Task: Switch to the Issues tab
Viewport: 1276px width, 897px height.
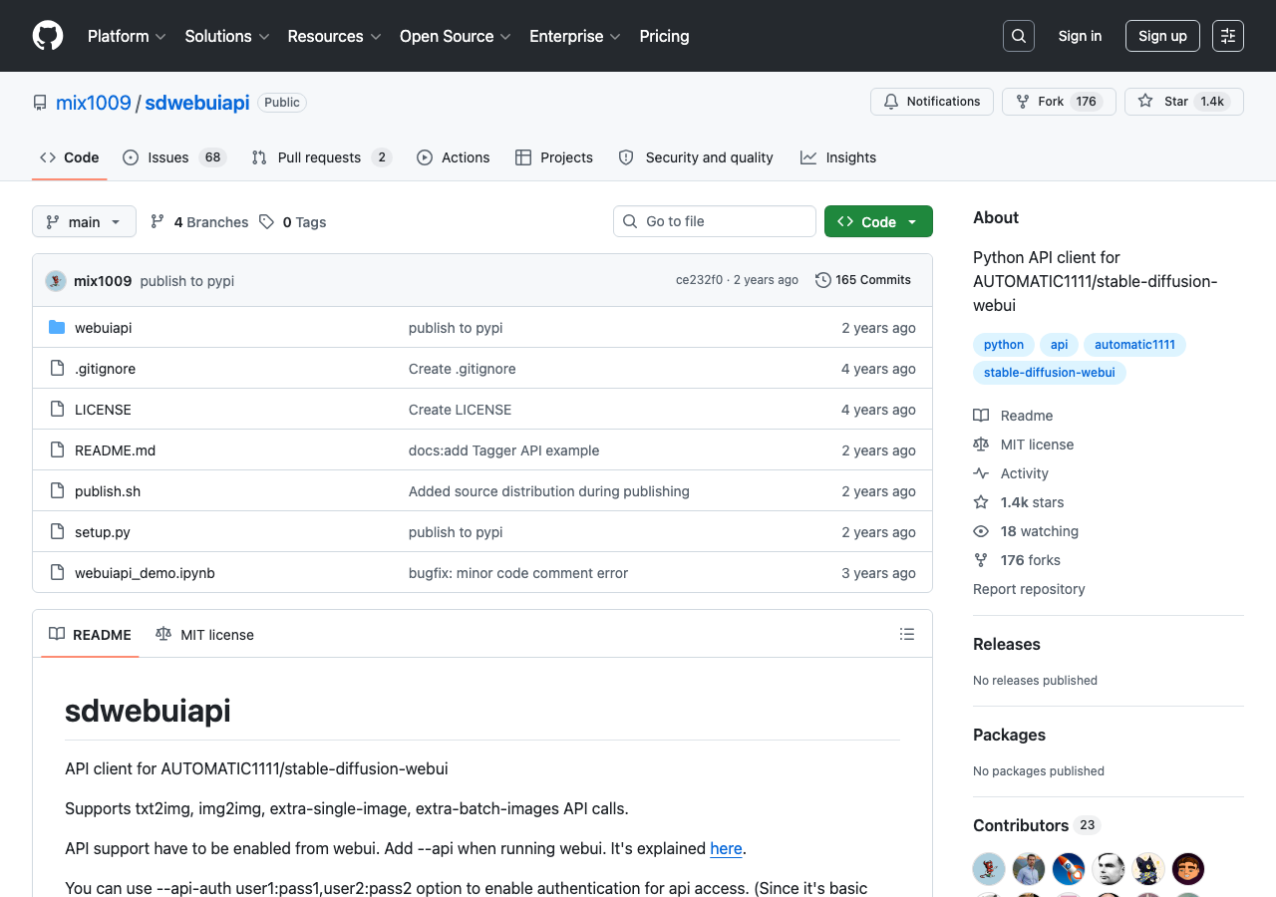Action: [x=174, y=157]
